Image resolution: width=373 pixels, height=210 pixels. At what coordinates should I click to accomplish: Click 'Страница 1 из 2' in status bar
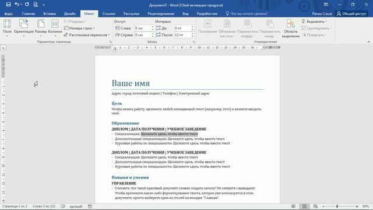pyautogui.click(x=15, y=206)
